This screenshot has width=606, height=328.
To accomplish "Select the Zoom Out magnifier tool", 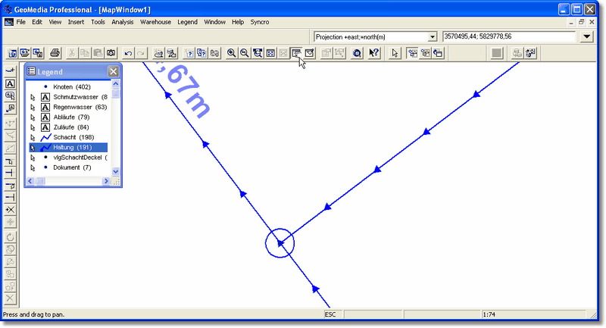I will [245, 53].
